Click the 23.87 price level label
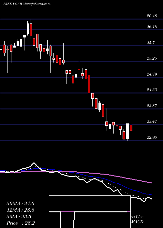163x228 pixels. [x=152, y=106]
